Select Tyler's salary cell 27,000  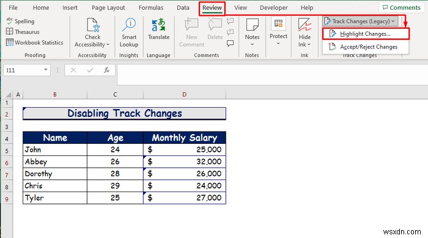pos(185,198)
